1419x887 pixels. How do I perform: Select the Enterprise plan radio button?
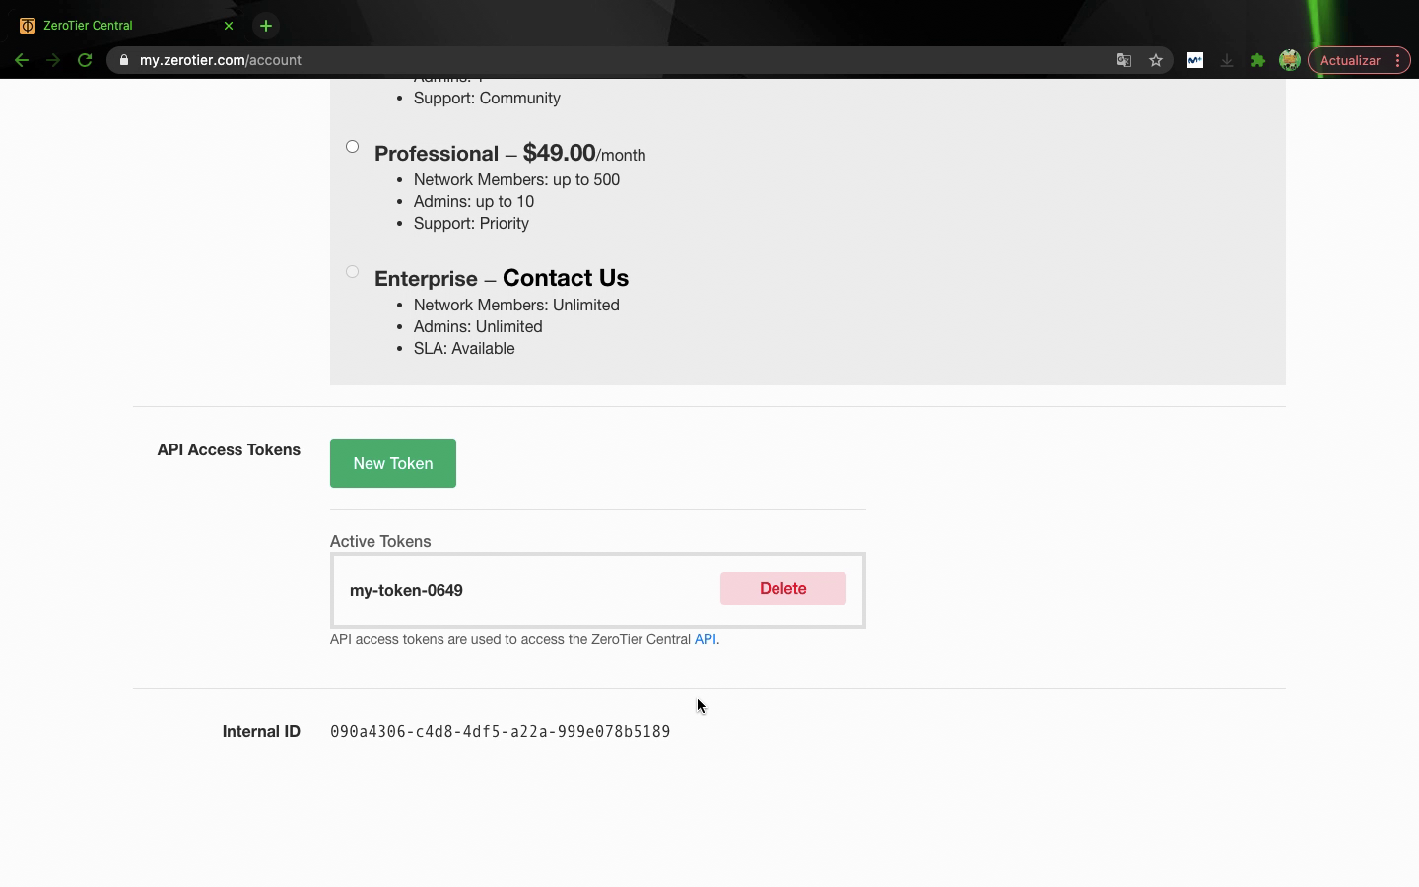352,272
